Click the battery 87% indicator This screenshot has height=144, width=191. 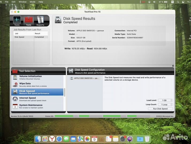point(163,2)
